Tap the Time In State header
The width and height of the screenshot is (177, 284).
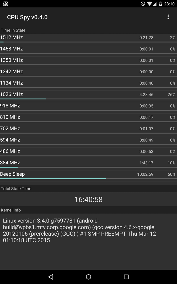pyautogui.click(x=13, y=30)
